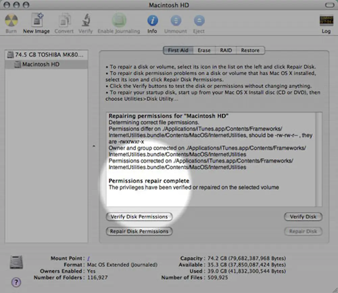Click the Unmount icon
Viewport: 338px width, 293px height.
175,20
